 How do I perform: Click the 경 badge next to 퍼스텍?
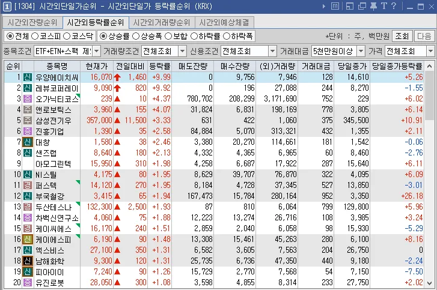[x=27, y=186]
